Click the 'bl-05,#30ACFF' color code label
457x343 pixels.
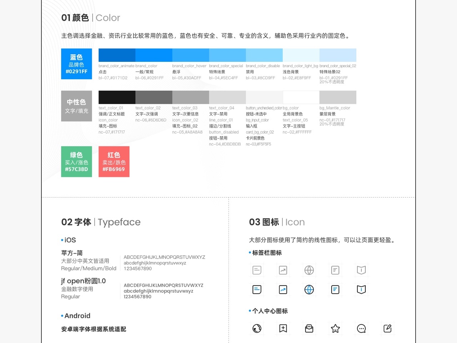point(187,78)
